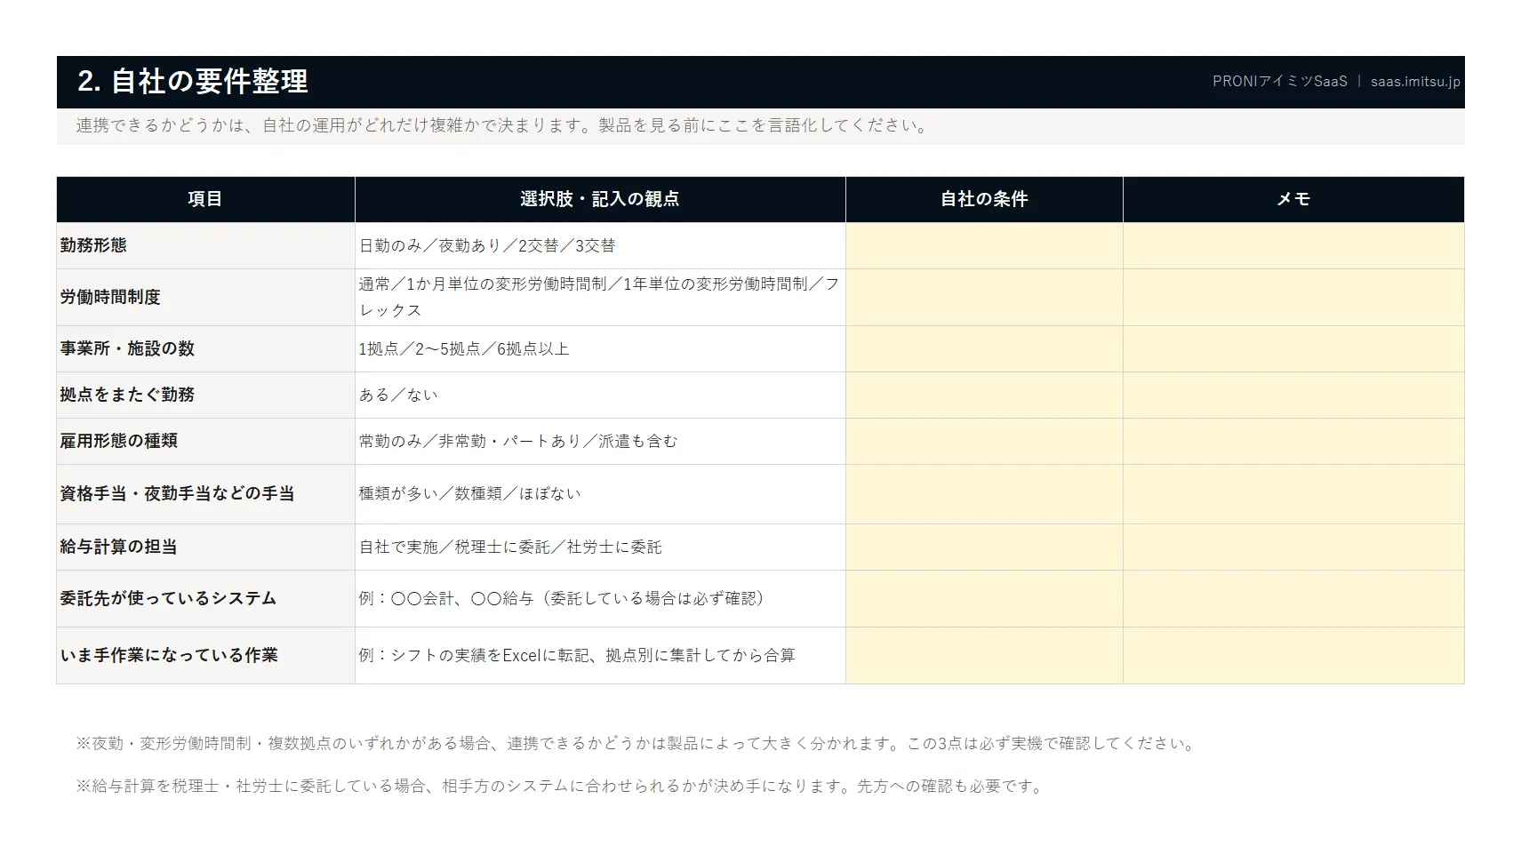
Task: Select the "自社の条件" column header
Action: [984, 199]
